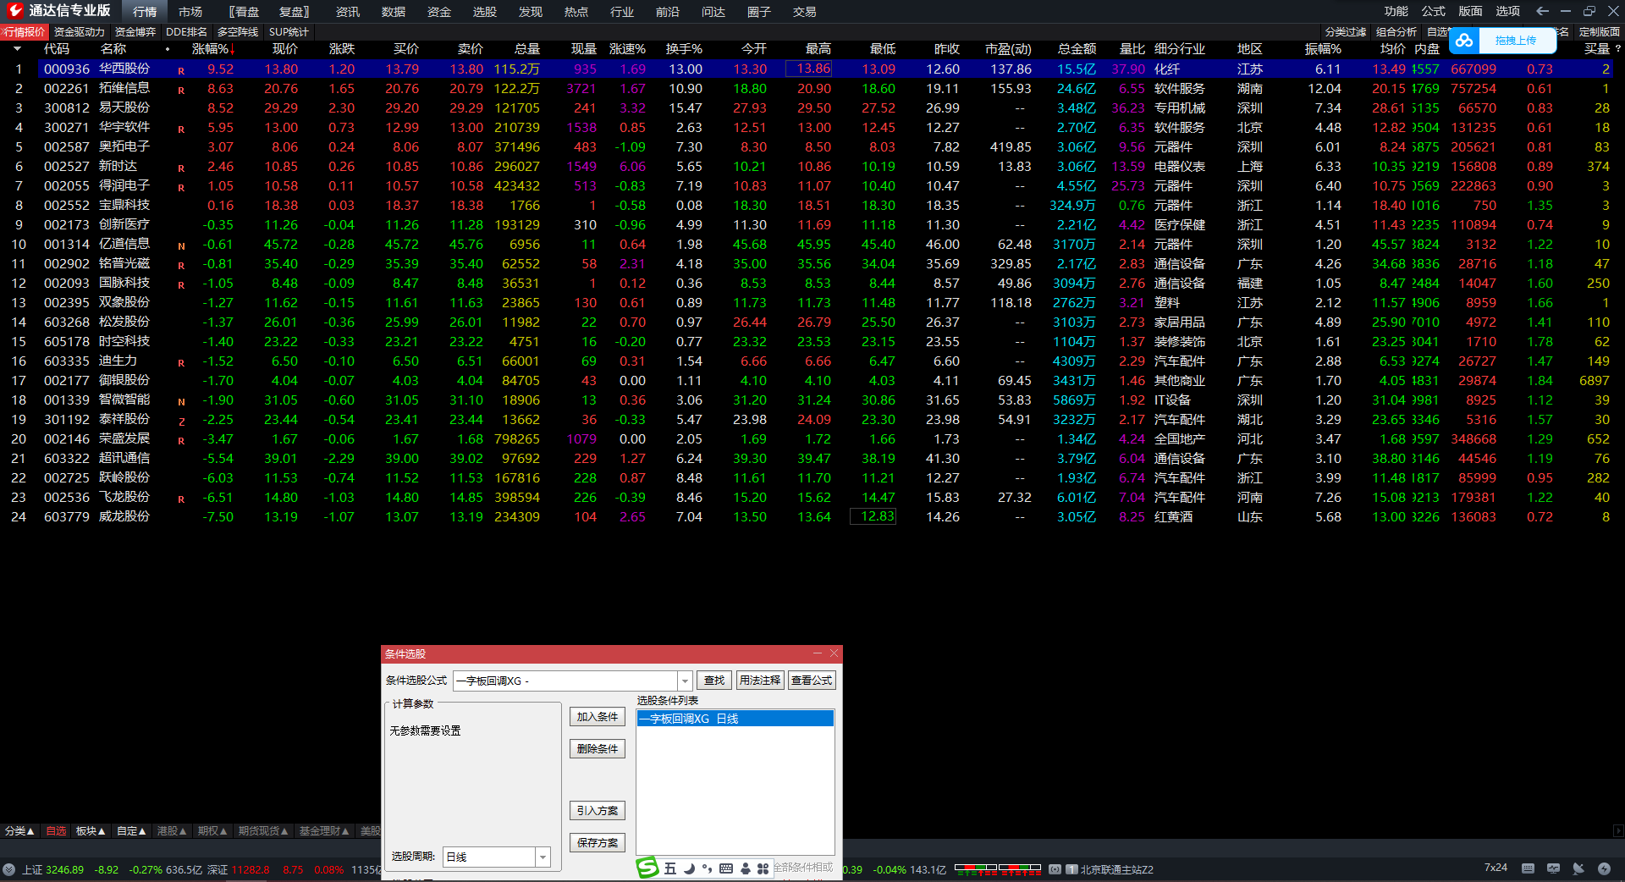Viewport: 1625px width, 882px height.
Task: Open the 公式 menu
Action: click(x=1434, y=11)
